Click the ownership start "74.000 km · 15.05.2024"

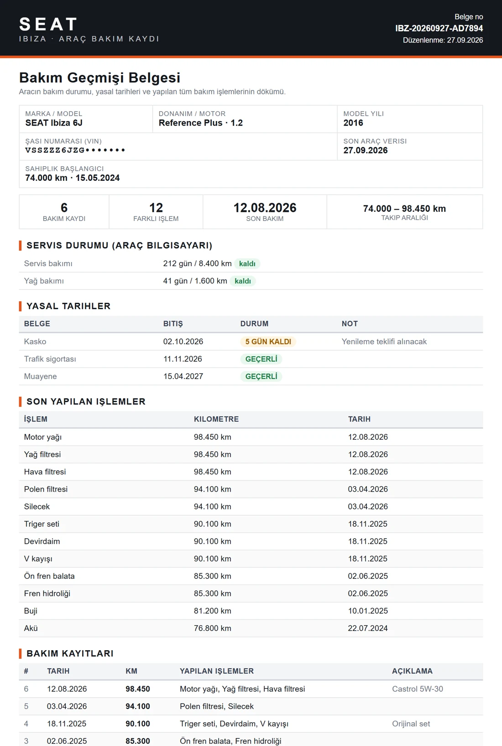tap(73, 178)
